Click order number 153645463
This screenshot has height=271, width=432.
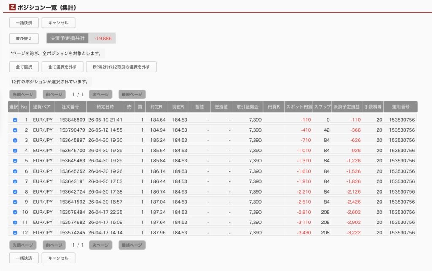click(72, 161)
